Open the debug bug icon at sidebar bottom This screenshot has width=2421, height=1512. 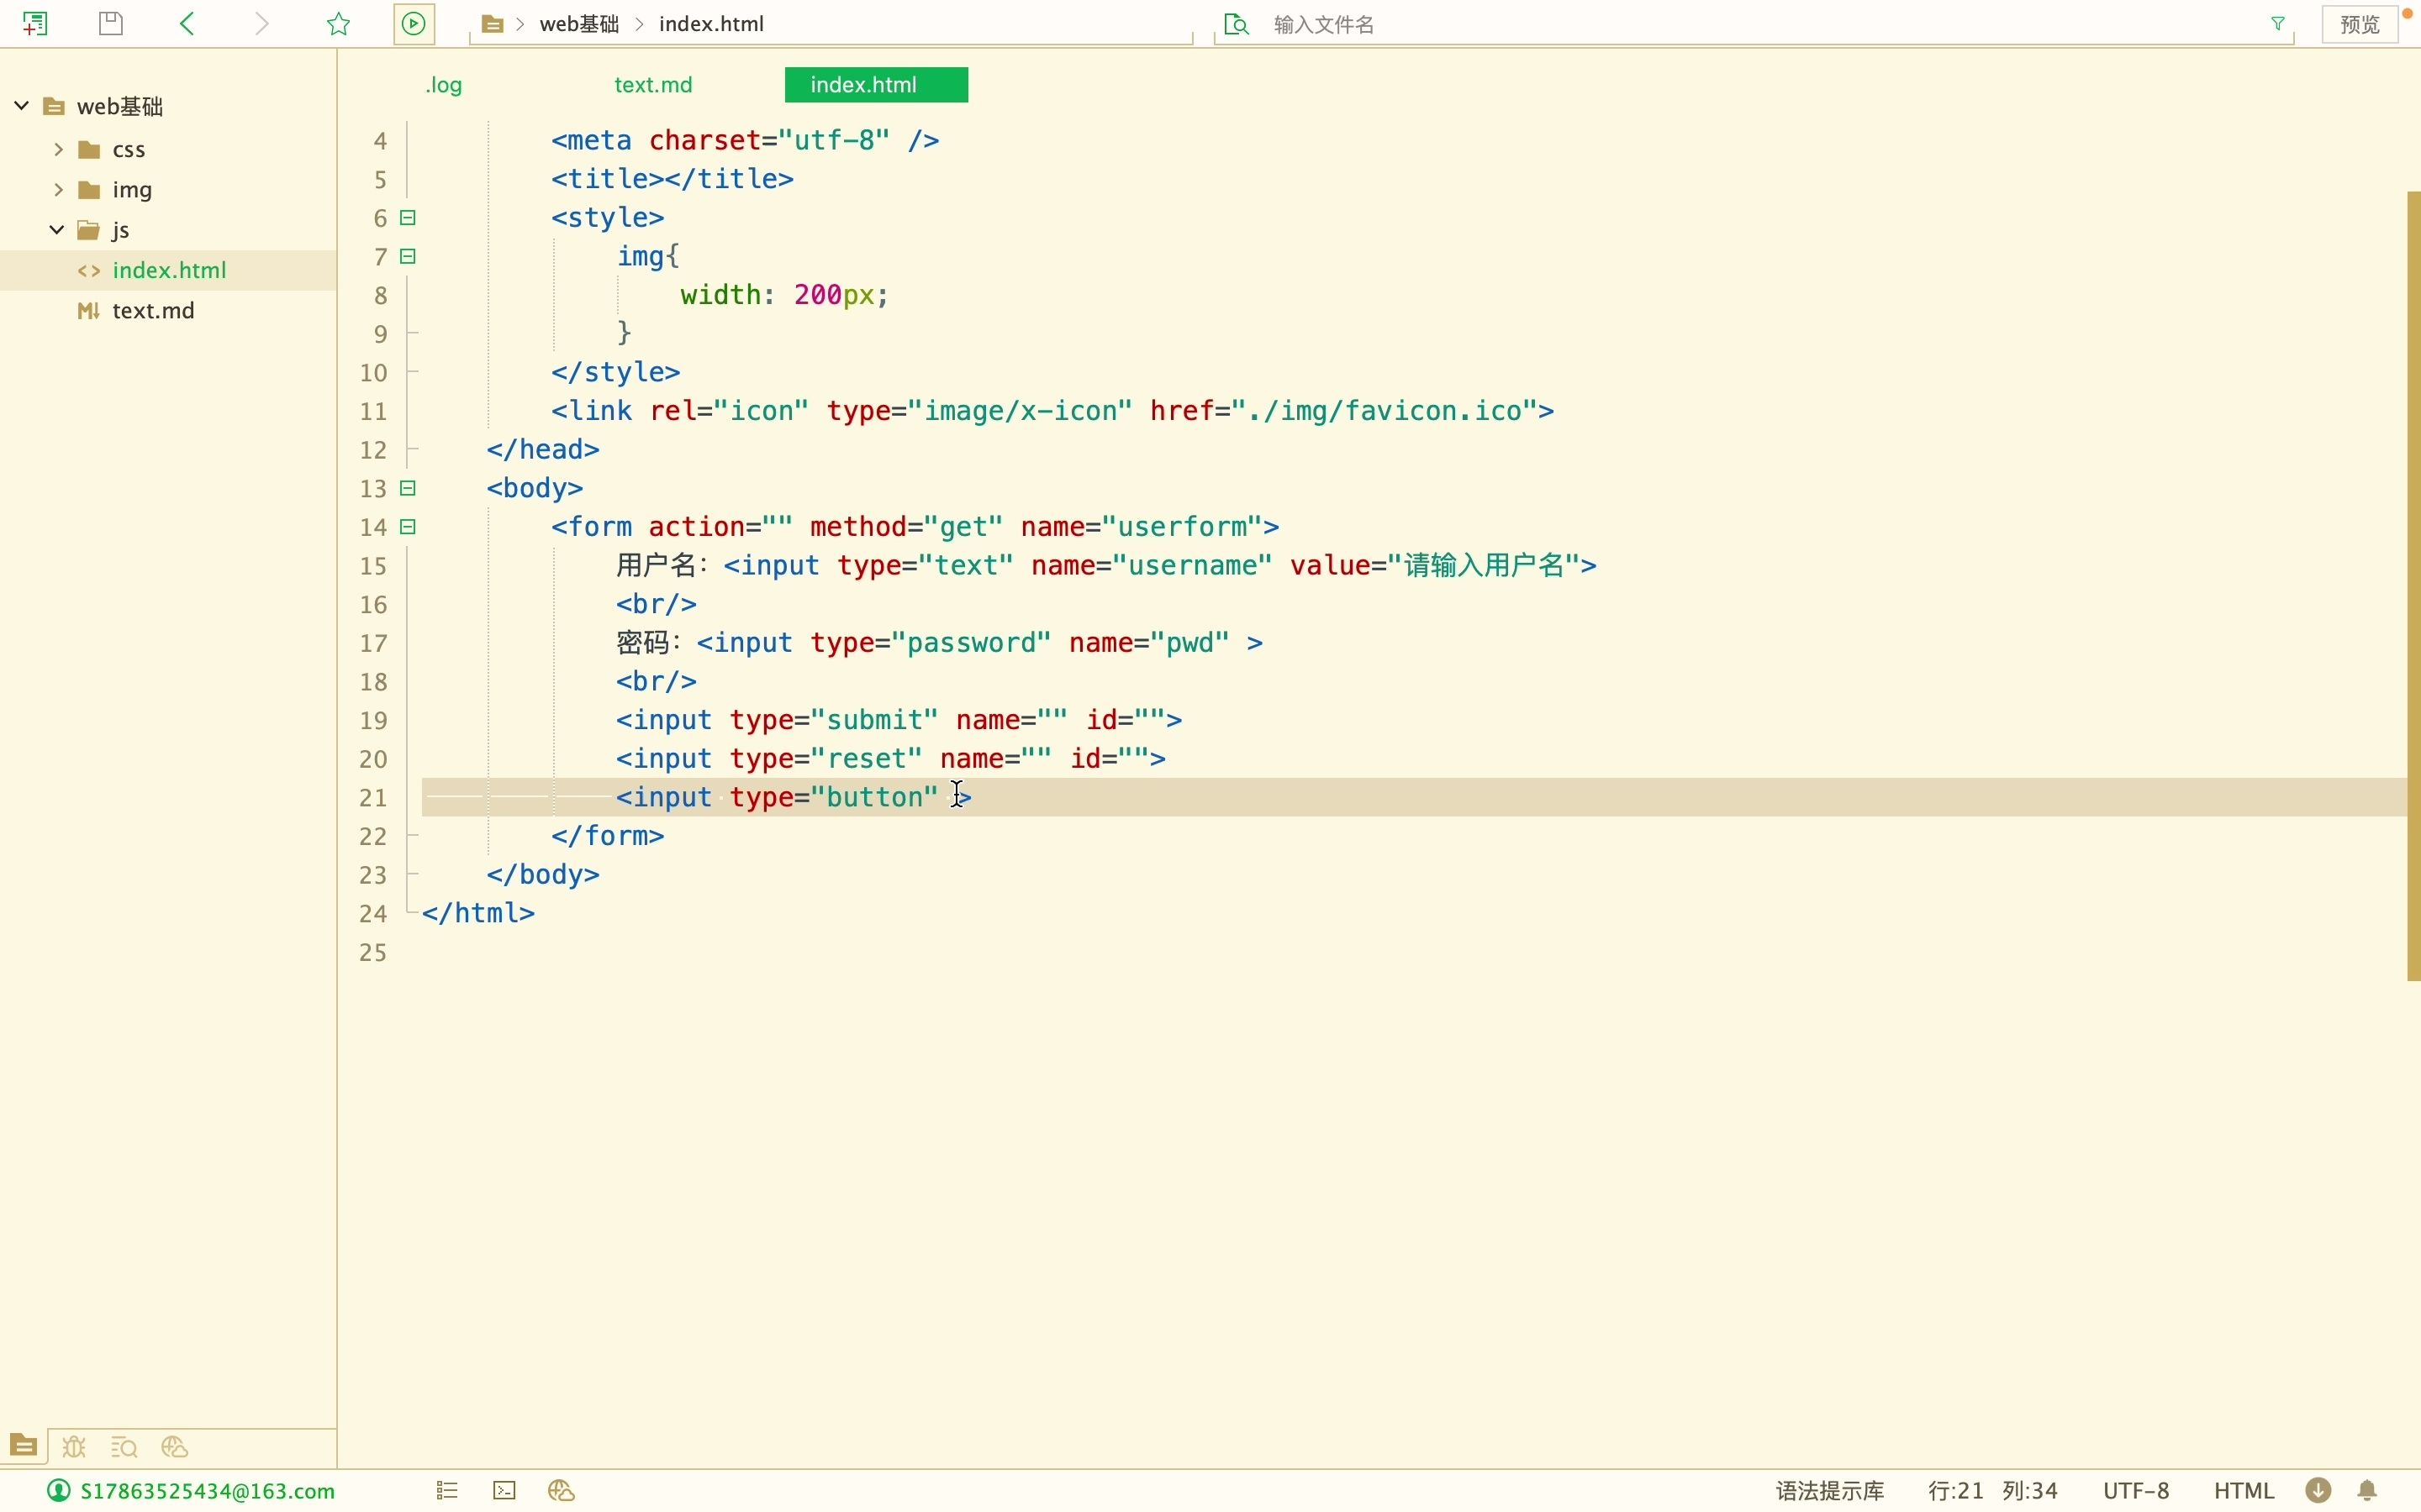point(74,1446)
